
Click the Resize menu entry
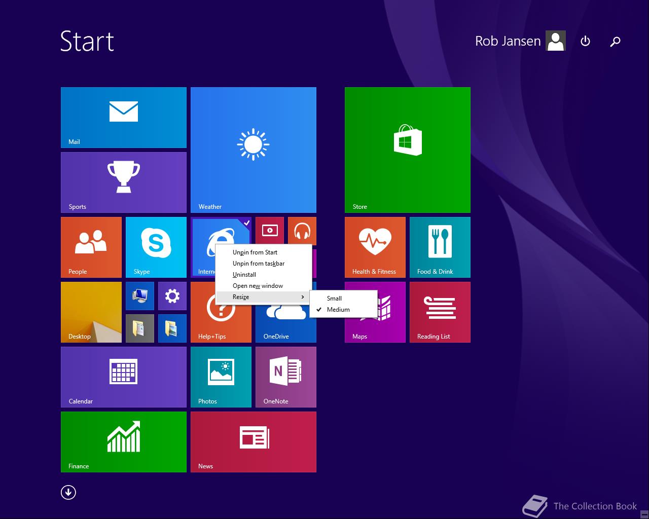coord(263,297)
